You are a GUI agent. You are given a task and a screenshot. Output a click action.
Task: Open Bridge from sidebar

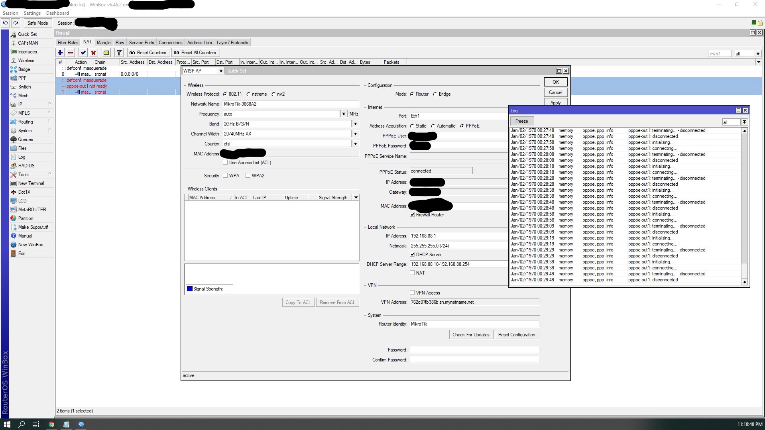click(24, 69)
